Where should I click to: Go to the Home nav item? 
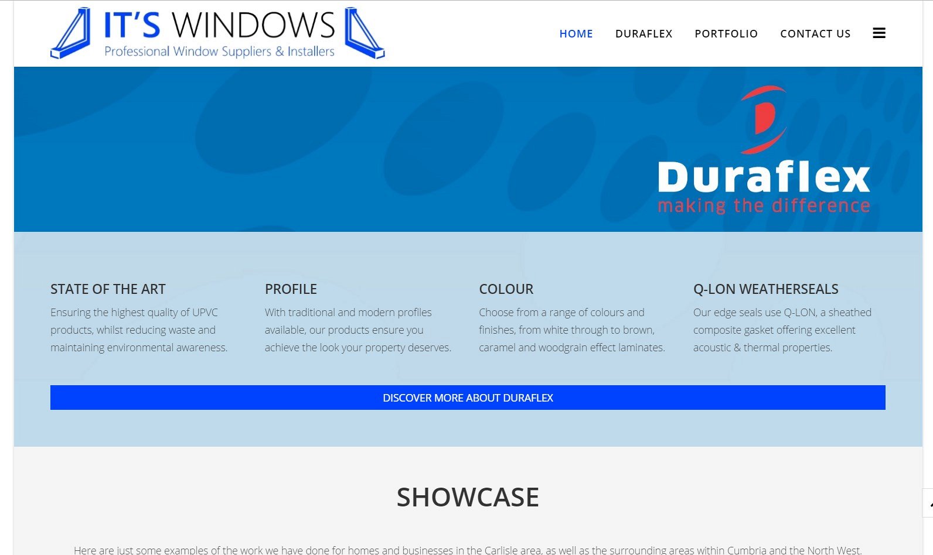(x=576, y=34)
